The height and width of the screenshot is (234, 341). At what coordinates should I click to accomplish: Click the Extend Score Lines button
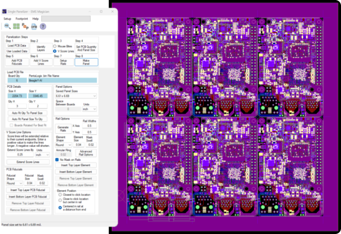pyautogui.click(x=28, y=162)
